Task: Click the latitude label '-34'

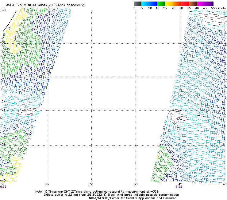Action: point(3,76)
